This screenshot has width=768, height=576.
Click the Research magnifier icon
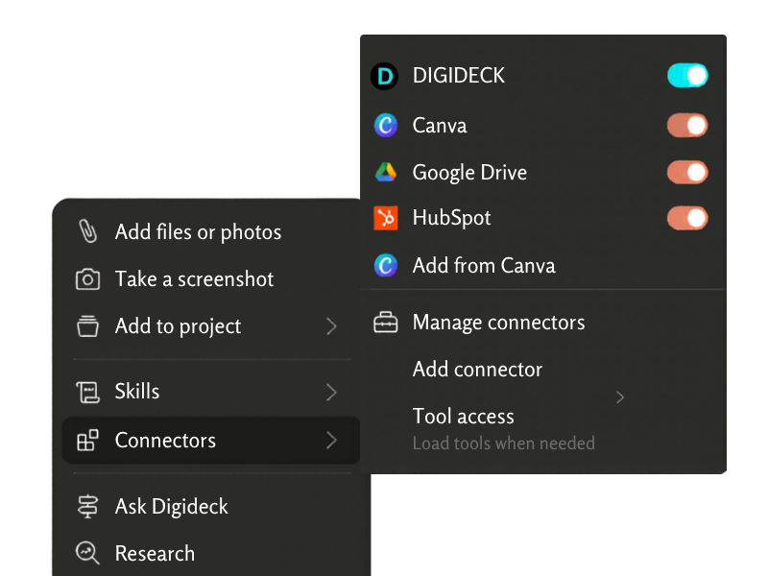87,553
